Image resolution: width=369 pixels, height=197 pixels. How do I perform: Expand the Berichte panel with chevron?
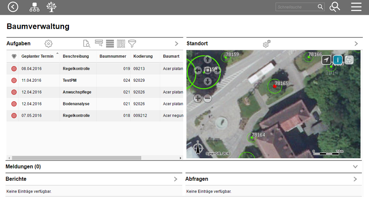tap(176, 179)
